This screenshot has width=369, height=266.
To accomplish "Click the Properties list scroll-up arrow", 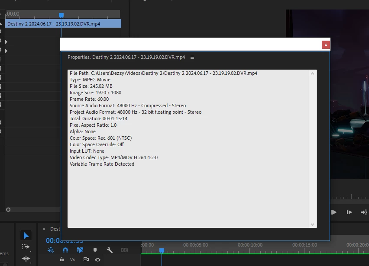I will click(312, 74).
